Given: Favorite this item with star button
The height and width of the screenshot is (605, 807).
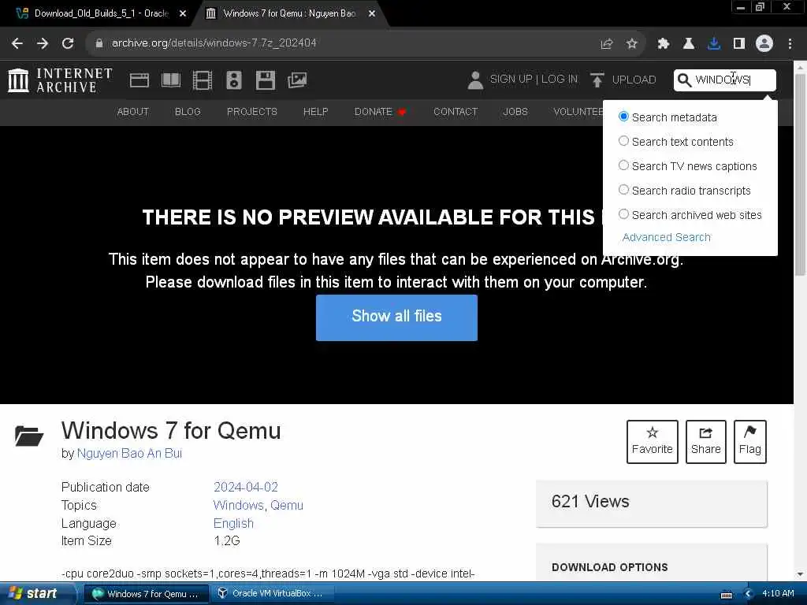Looking at the screenshot, I should [x=652, y=442].
